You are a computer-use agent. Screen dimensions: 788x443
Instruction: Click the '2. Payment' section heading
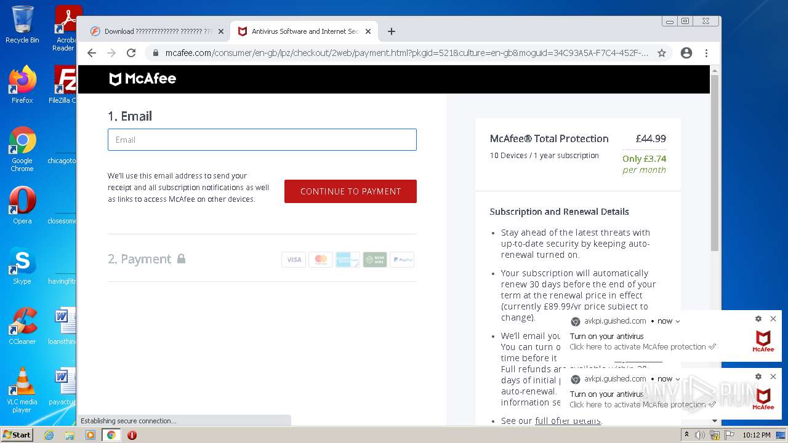140,259
